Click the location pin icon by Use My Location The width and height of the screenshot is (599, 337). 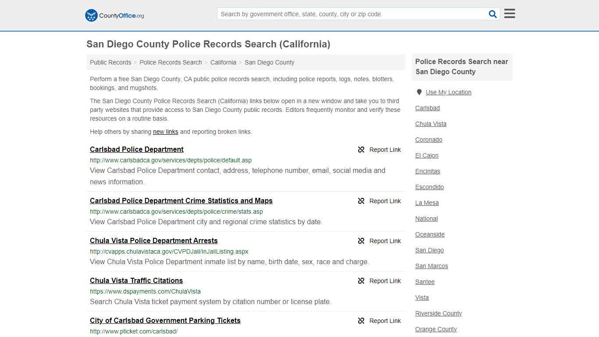pyautogui.click(x=419, y=92)
